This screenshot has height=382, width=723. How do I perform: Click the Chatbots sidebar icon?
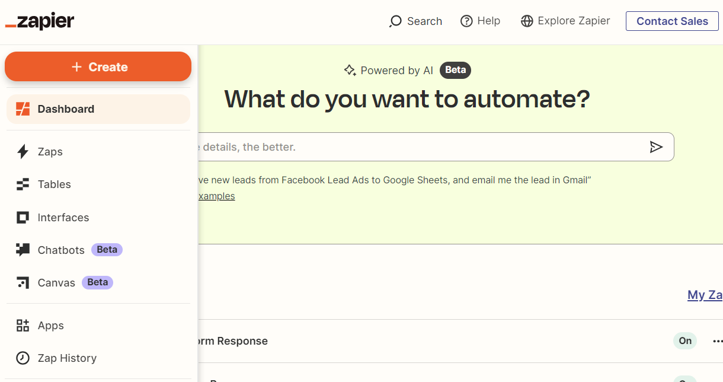click(23, 250)
